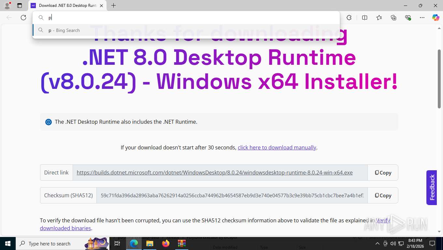Choose the 'p - Bing Search' suggestion
443x250 pixels.
coord(186,30)
